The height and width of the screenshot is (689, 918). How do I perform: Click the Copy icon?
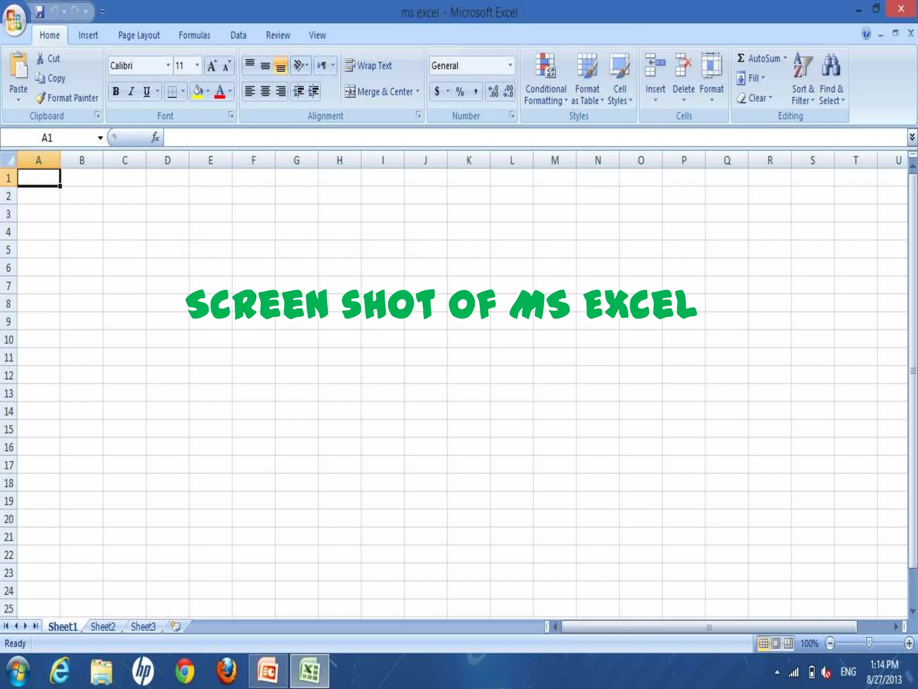pyautogui.click(x=40, y=78)
